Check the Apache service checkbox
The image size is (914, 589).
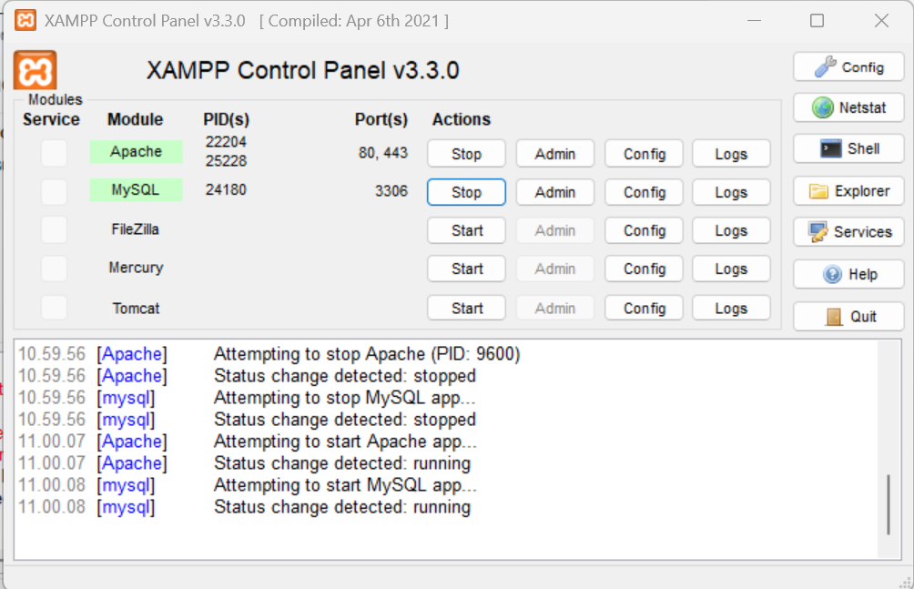53,152
